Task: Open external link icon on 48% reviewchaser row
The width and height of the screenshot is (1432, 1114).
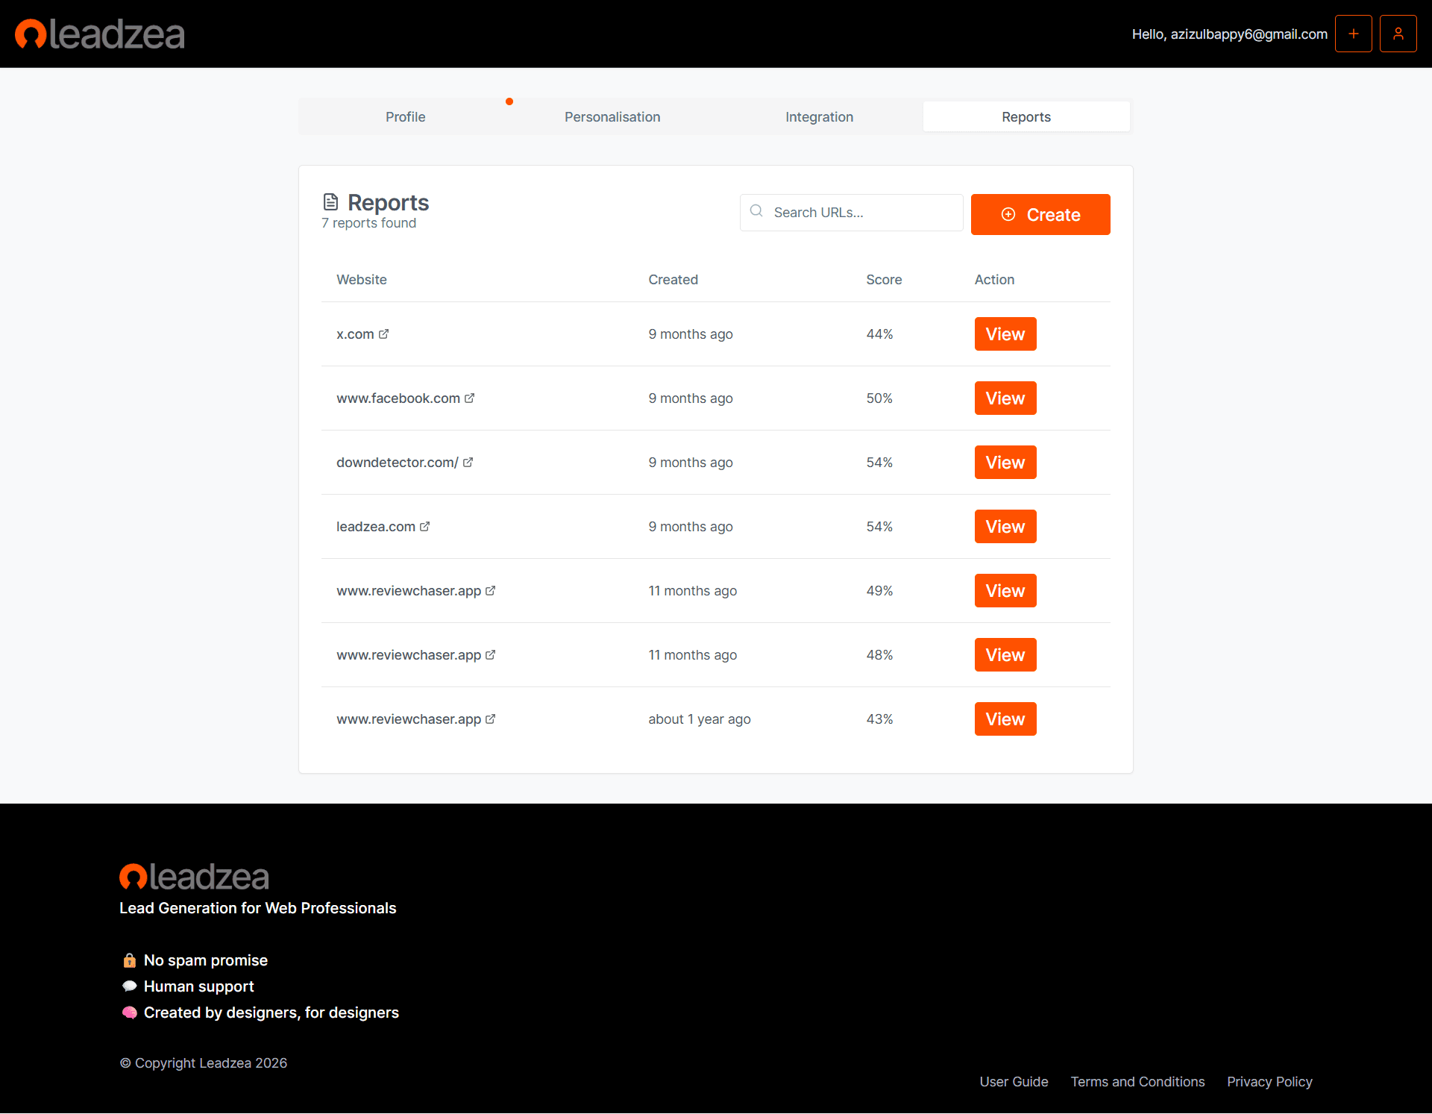Action: tap(490, 655)
